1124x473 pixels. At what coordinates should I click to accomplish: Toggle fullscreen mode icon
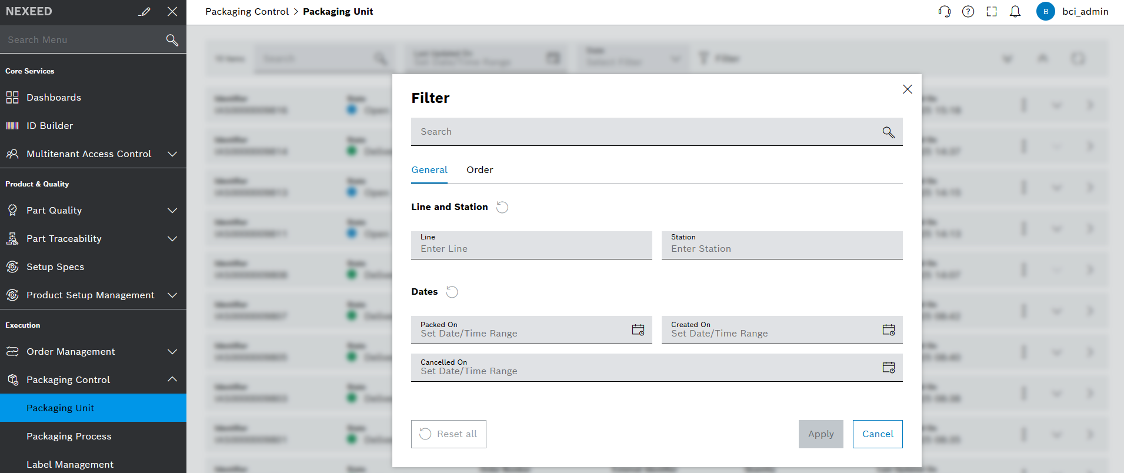(992, 12)
